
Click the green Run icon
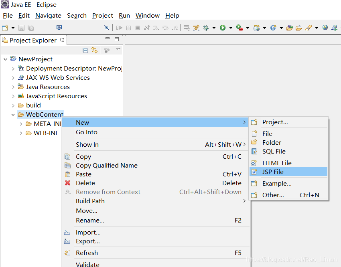click(223, 28)
